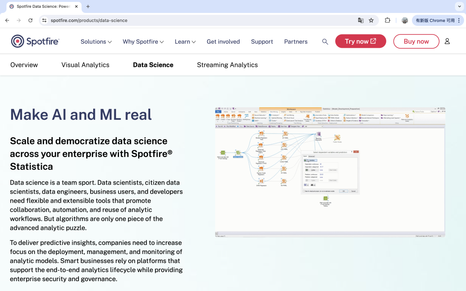Click the translate page icon in address bar
Image resolution: width=466 pixels, height=291 pixels.
click(x=360, y=20)
